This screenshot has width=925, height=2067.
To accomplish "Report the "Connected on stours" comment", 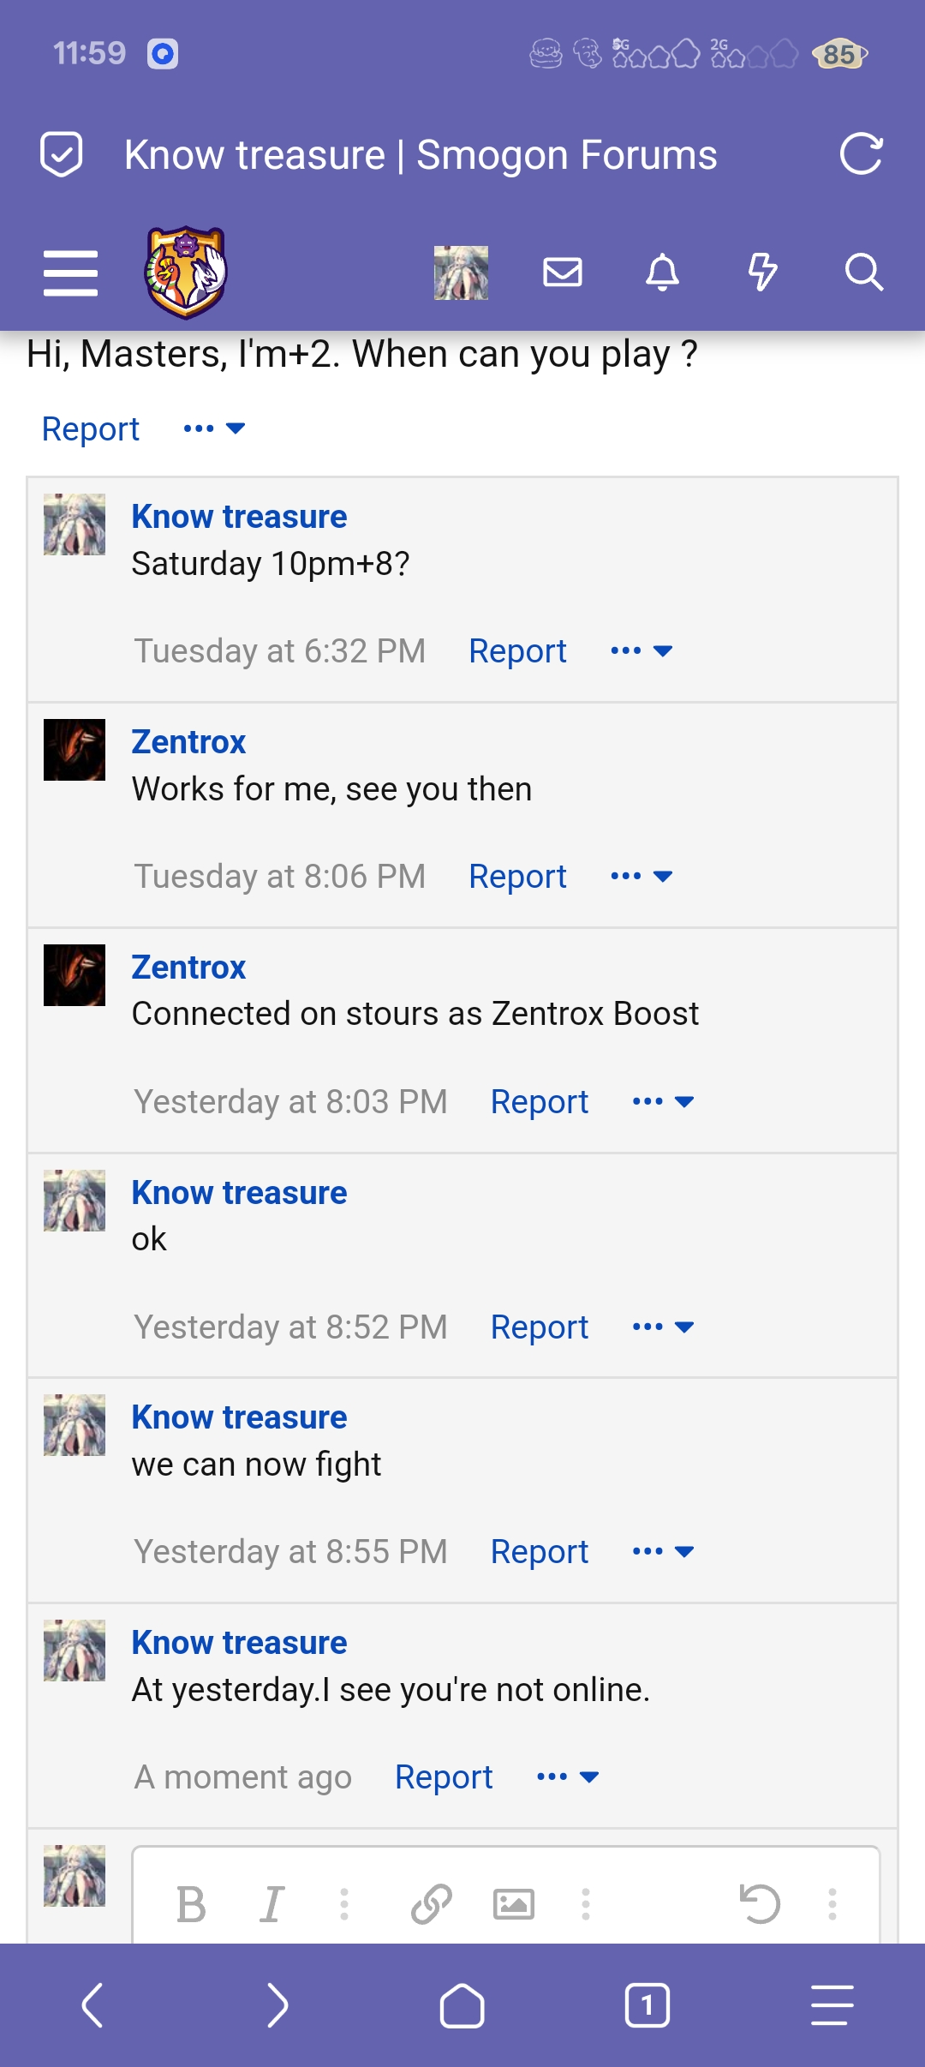I will pos(539,1102).
